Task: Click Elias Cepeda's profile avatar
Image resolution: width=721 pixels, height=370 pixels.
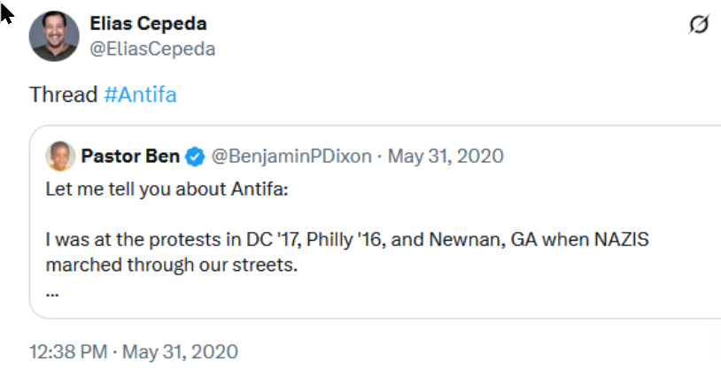Action: click(55, 37)
